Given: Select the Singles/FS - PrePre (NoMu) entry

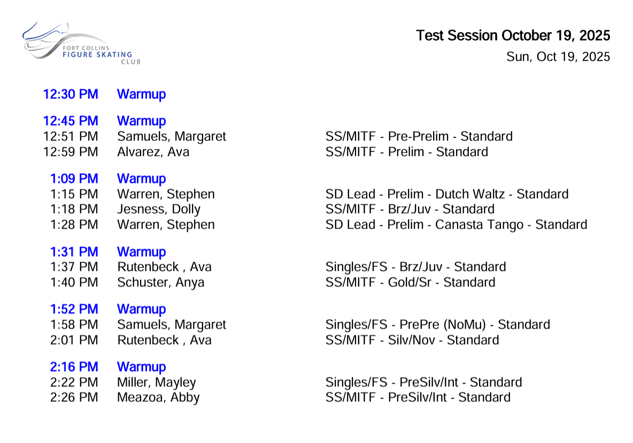Looking at the screenshot, I should click(x=437, y=325).
